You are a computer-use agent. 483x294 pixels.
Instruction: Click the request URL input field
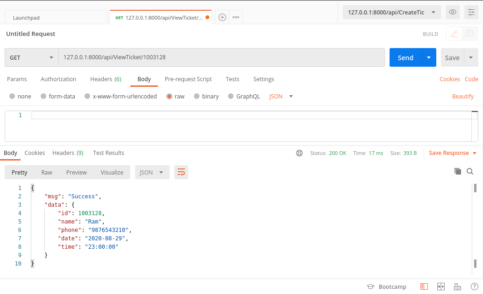[x=221, y=57]
